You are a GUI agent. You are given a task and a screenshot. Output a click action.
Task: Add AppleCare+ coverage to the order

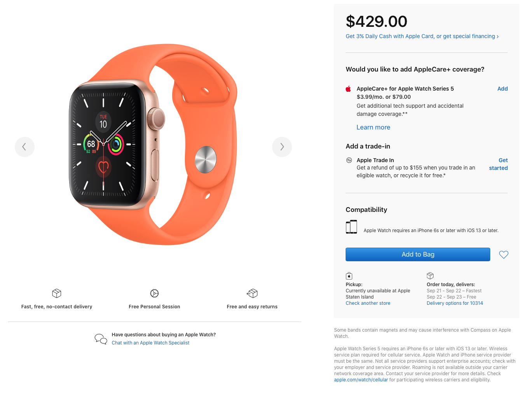click(x=502, y=89)
